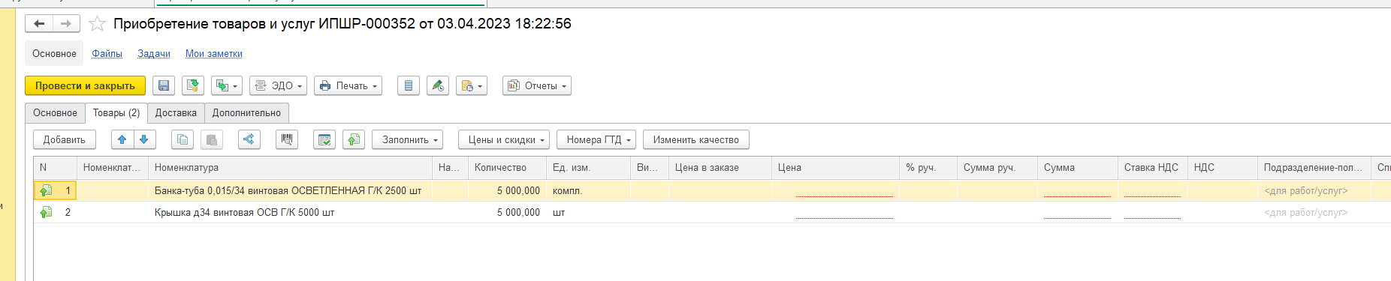Viewport: 1391px width, 281px height.
Task: Expand the ЭДО dropdown
Action: [279, 85]
